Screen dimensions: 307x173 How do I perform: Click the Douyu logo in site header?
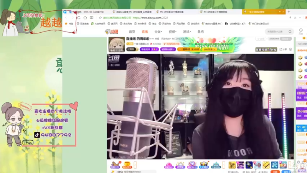(x=112, y=32)
